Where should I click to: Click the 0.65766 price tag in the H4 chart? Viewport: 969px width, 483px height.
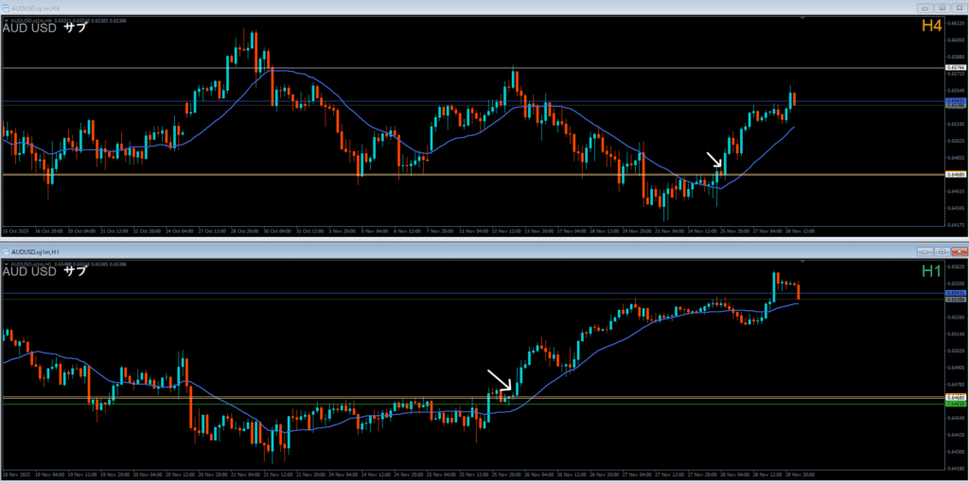pos(956,67)
